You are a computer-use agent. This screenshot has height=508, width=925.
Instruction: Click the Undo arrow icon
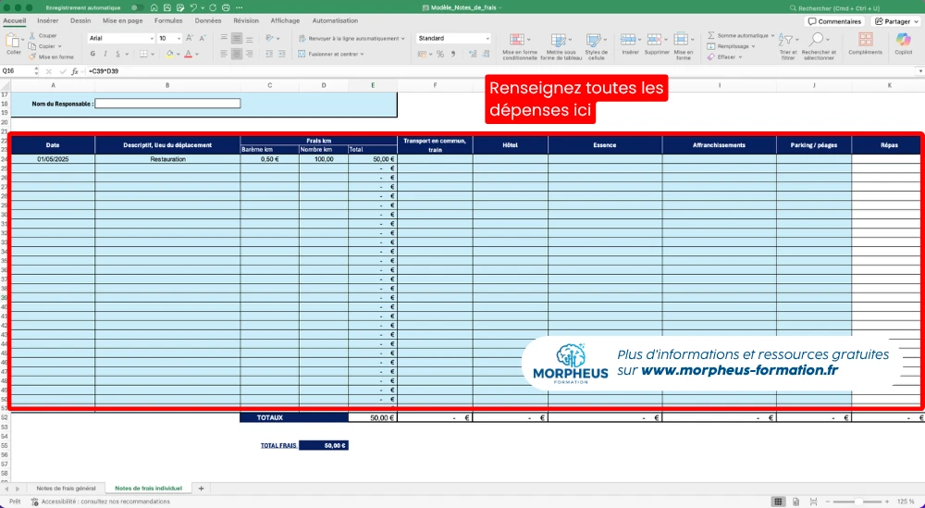193,7
